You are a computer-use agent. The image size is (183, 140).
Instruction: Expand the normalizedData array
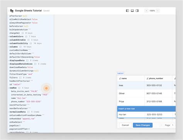[x=8, y=112]
